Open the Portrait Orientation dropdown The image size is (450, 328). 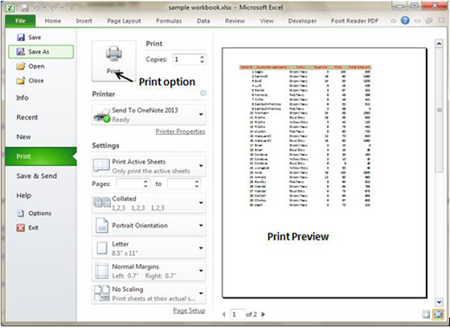149,225
